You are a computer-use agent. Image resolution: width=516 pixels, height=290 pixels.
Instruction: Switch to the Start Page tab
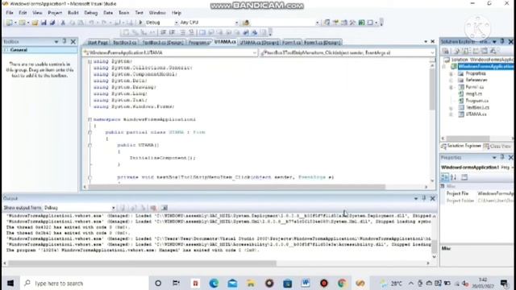coord(98,43)
